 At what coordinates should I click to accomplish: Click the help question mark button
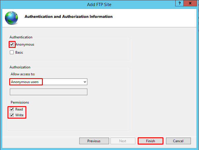[180, 3]
